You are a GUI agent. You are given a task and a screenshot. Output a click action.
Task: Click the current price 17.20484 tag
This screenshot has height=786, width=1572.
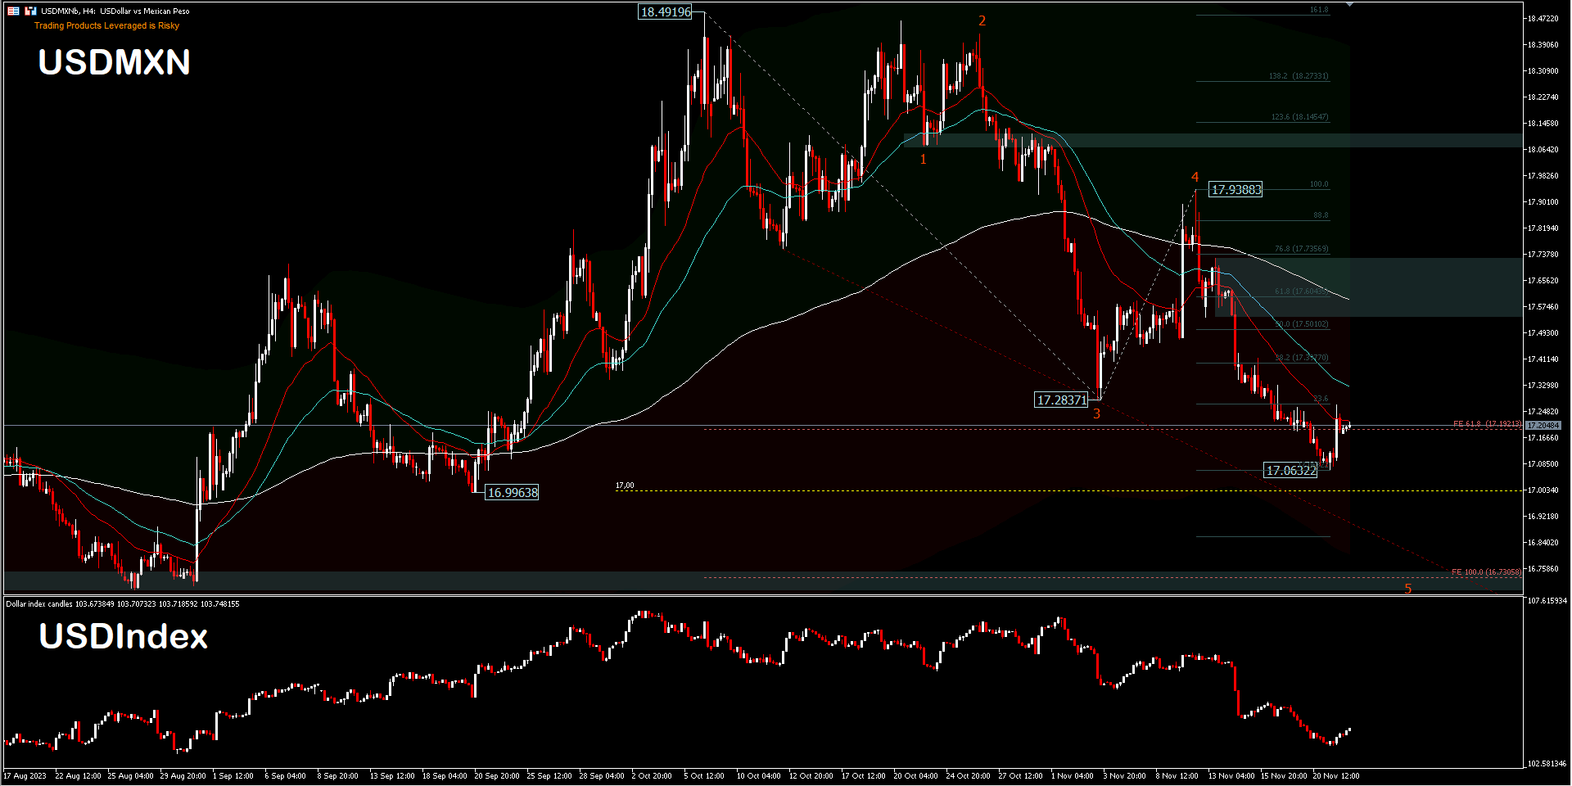1543,426
